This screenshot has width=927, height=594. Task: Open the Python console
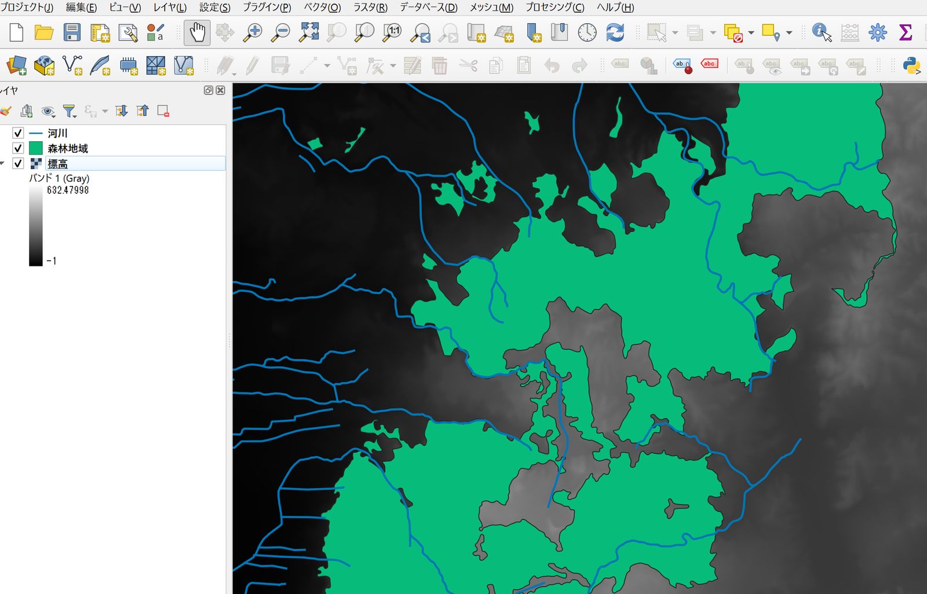click(911, 65)
